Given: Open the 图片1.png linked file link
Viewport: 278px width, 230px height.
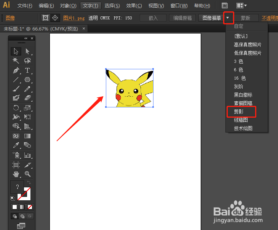Looking at the screenshot, I should pos(74,18).
